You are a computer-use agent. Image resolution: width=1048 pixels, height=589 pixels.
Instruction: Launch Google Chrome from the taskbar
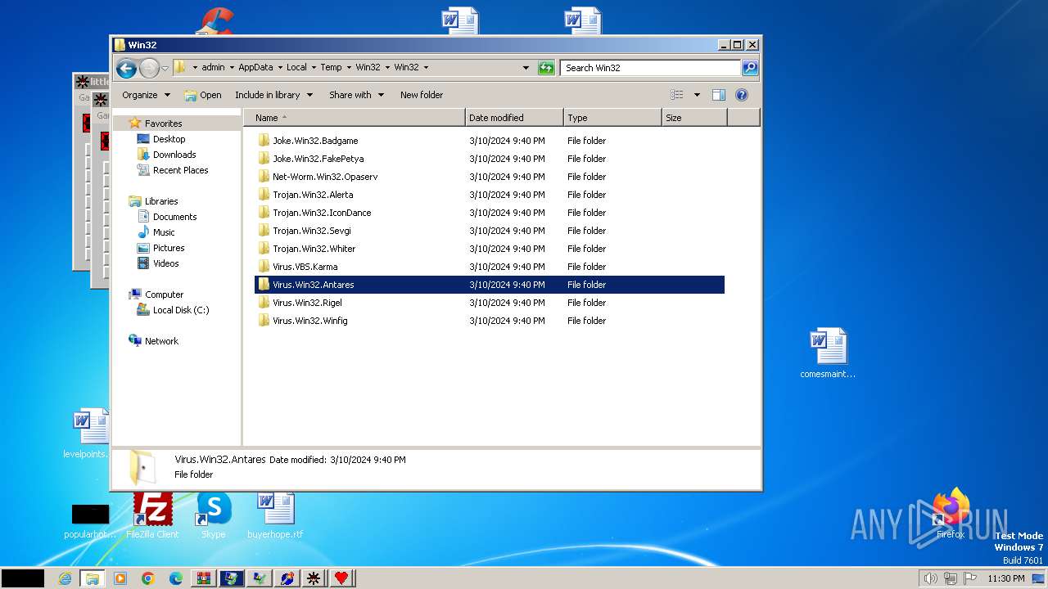(148, 578)
